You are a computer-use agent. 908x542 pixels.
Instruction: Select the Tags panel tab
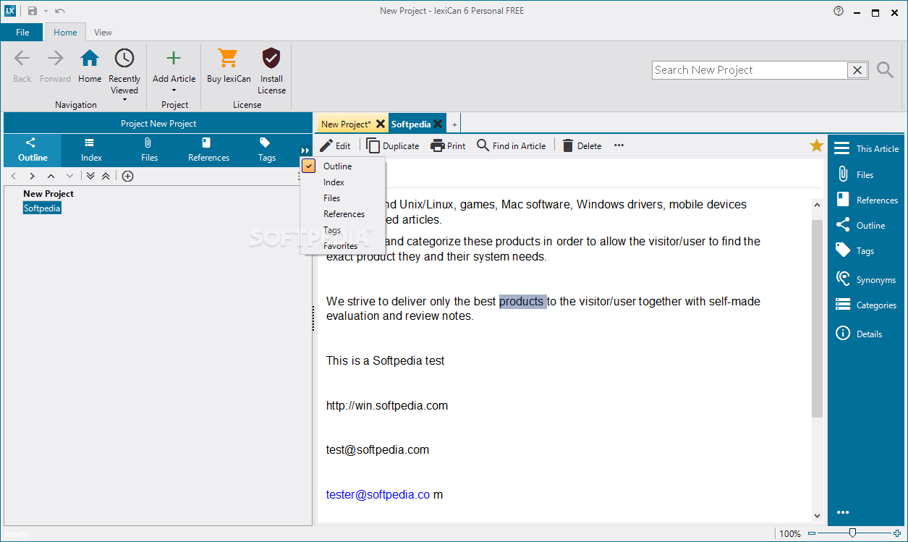click(x=267, y=150)
